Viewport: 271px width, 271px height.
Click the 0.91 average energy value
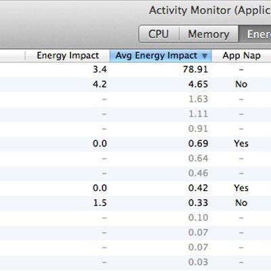pos(198,129)
